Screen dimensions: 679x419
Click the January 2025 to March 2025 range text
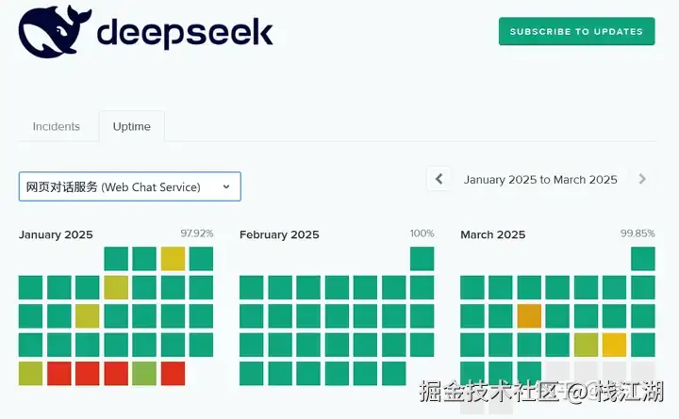[x=540, y=180]
